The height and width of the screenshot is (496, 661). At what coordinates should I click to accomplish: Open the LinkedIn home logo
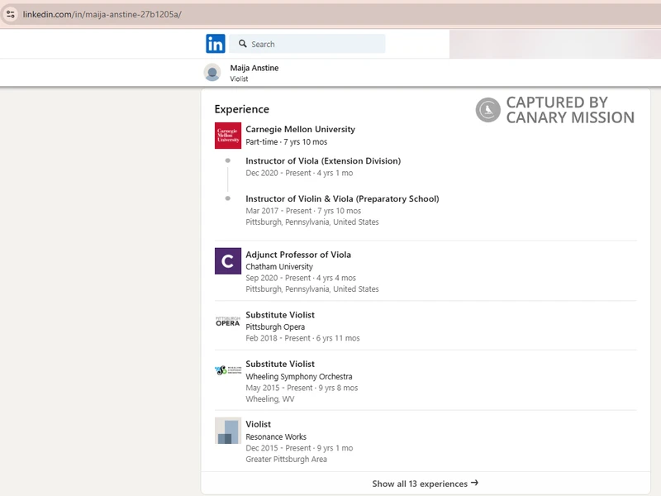pos(216,44)
